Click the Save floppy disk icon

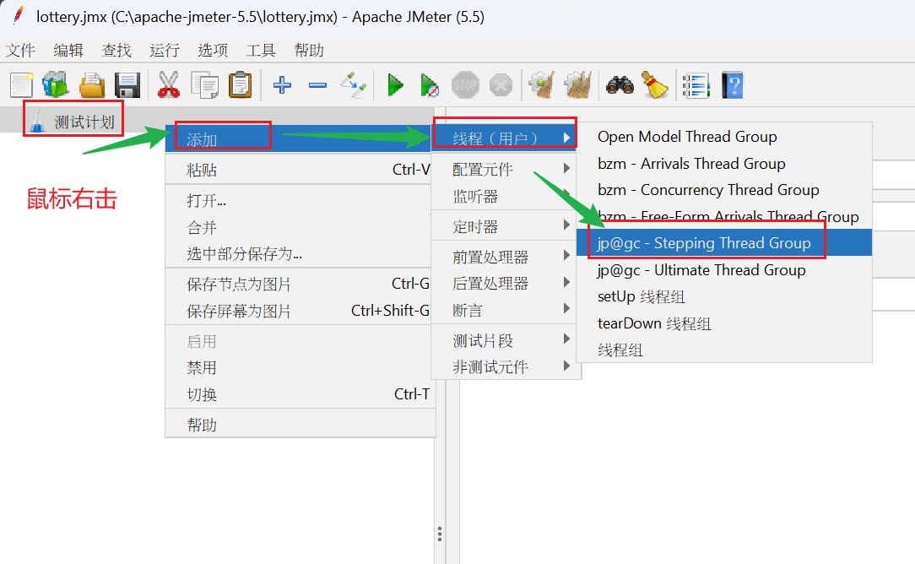[x=127, y=85]
